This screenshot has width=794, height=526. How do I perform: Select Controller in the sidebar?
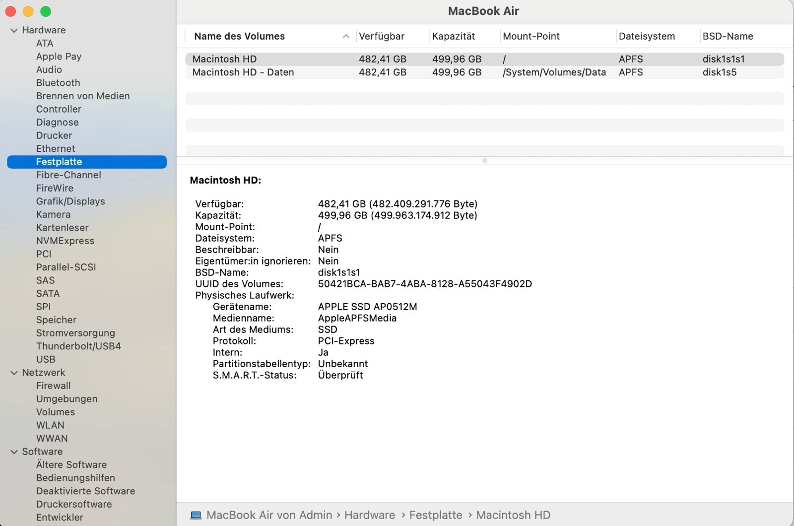pyautogui.click(x=59, y=109)
